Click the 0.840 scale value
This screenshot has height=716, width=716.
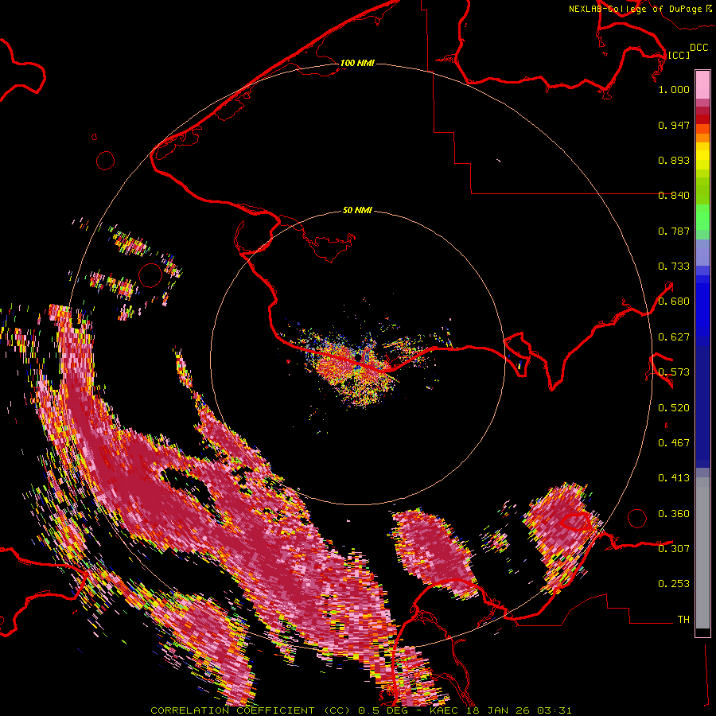point(674,196)
